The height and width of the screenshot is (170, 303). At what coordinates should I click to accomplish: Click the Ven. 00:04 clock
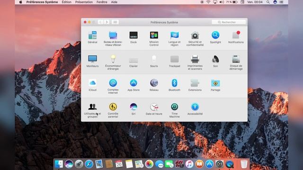[x=255, y=2]
